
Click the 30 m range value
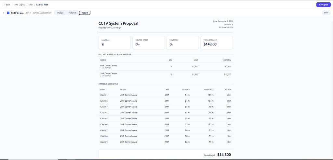[x=229, y=95]
